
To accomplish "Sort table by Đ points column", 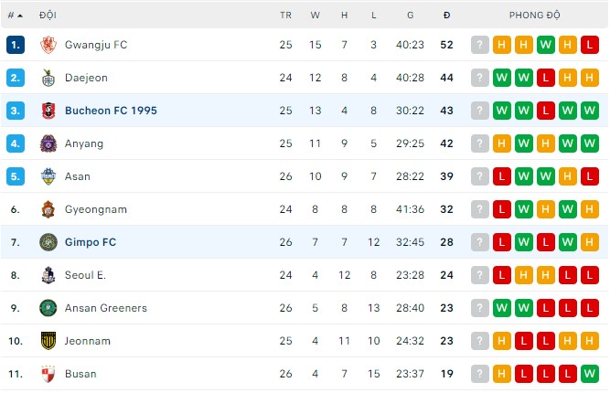I will pos(446,16).
